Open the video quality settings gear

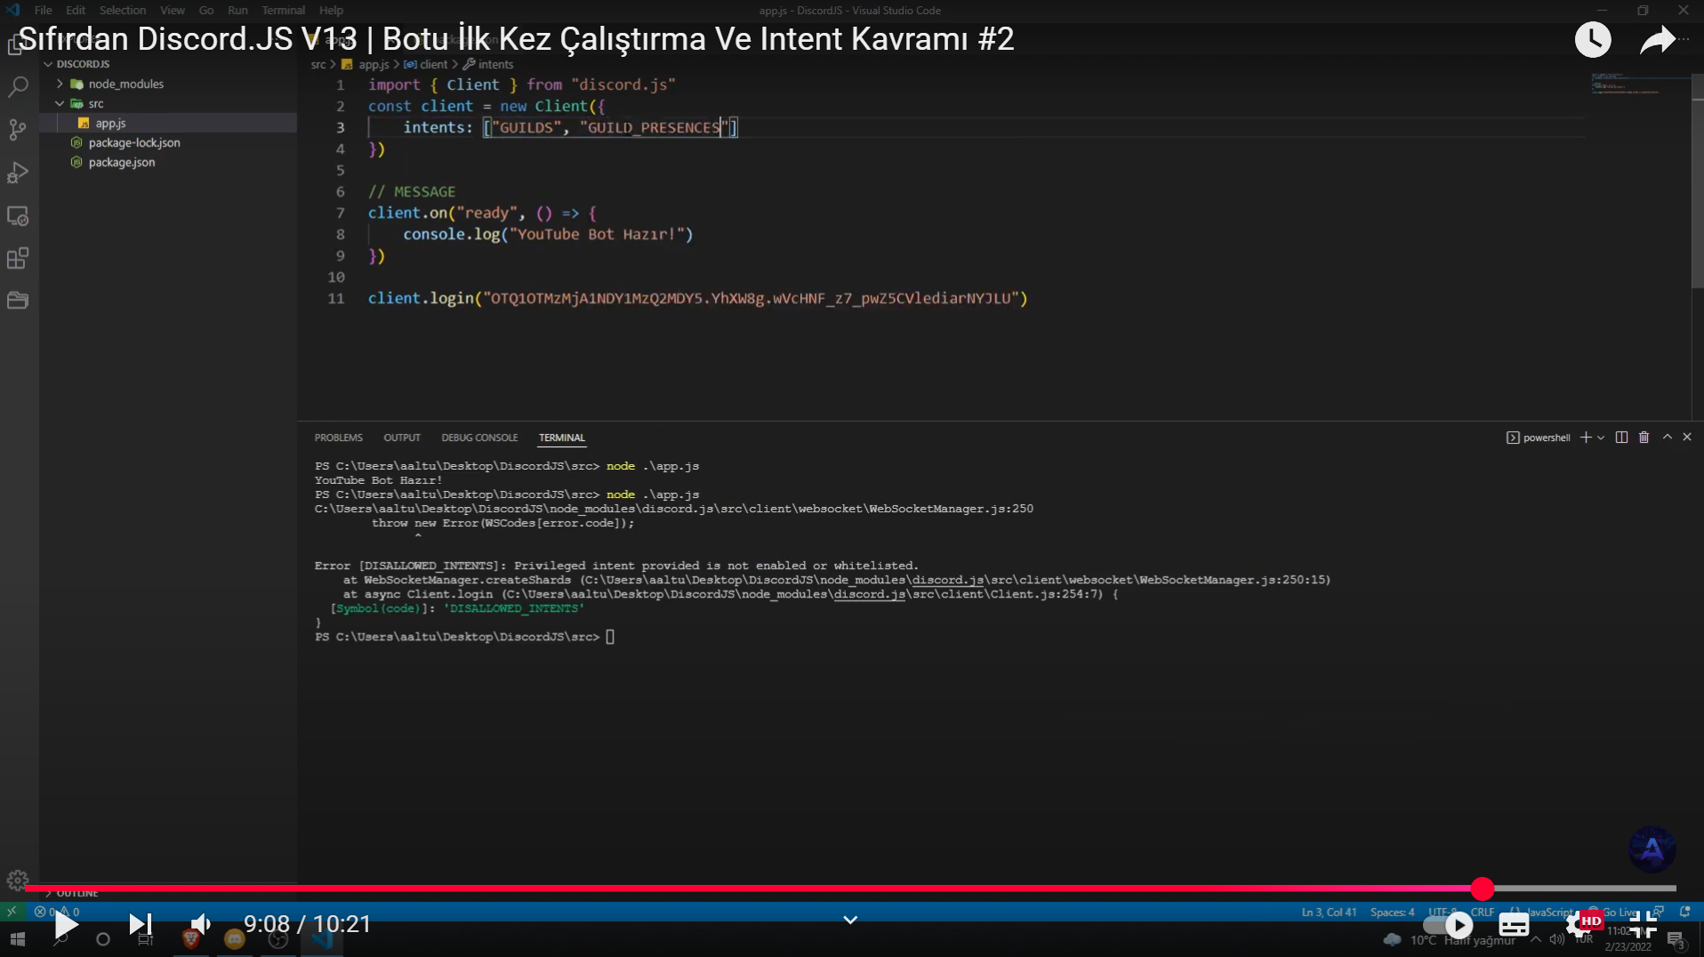click(x=1580, y=925)
